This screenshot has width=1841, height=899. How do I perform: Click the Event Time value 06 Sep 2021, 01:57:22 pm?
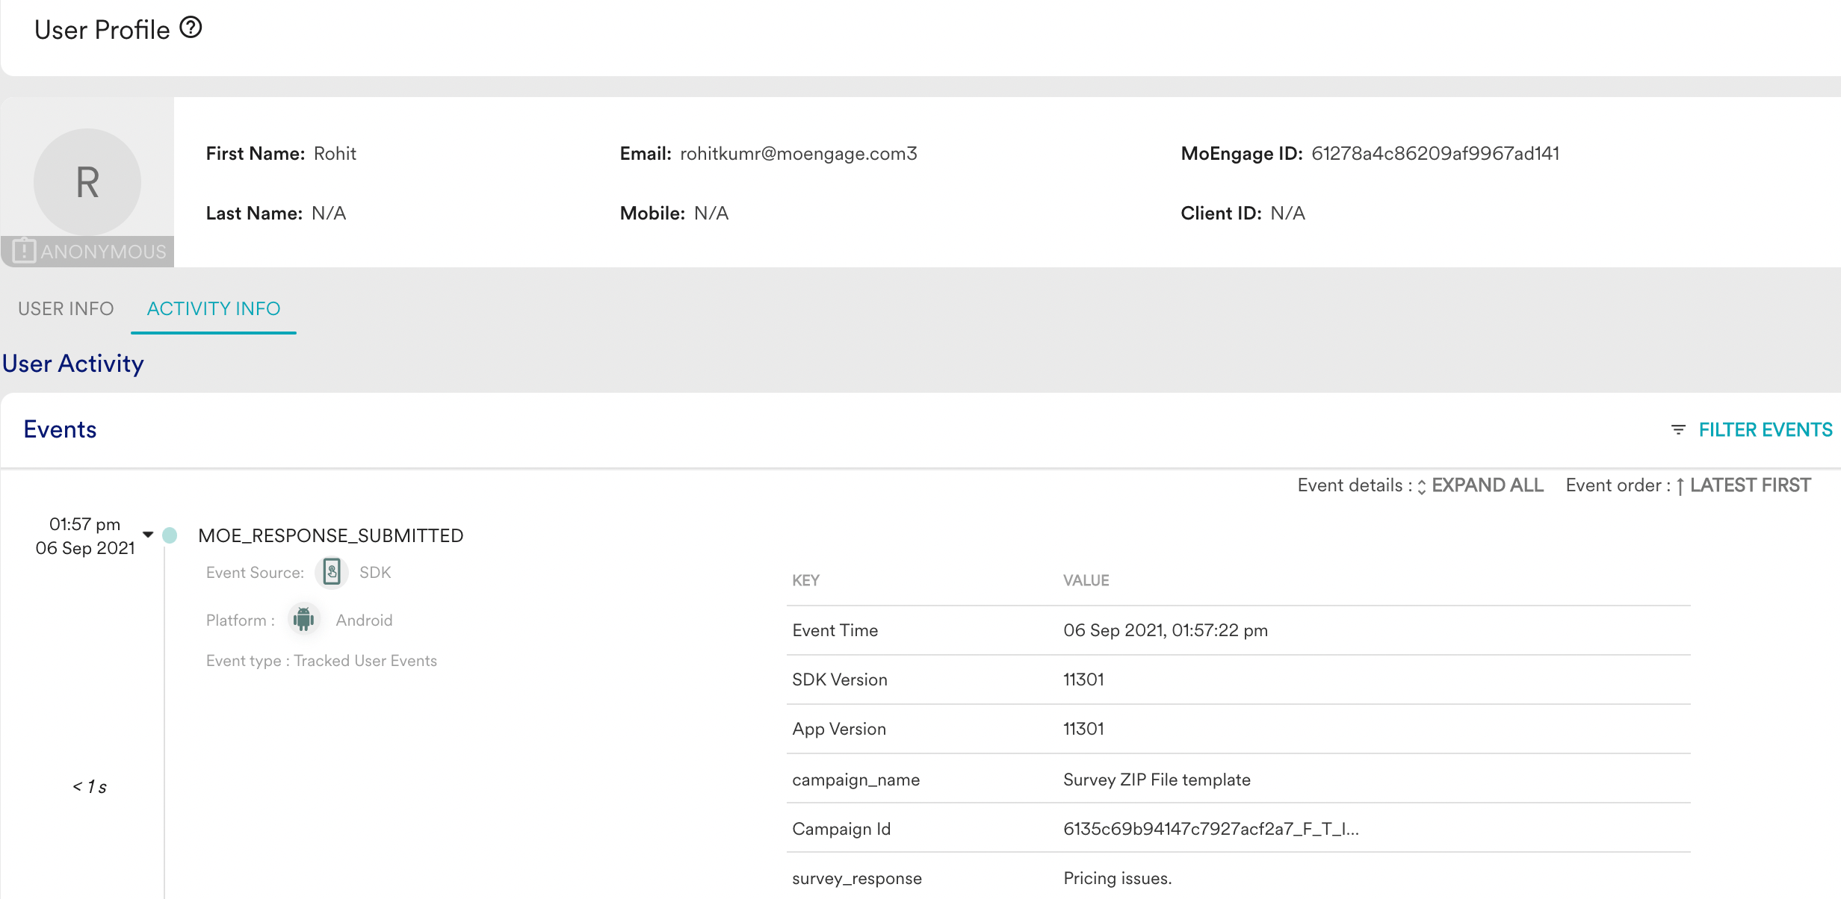(x=1166, y=630)
